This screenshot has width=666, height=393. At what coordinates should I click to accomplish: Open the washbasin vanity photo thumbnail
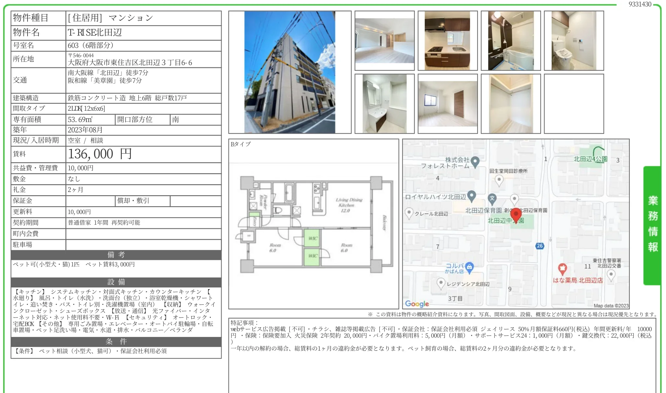[385, 104]
